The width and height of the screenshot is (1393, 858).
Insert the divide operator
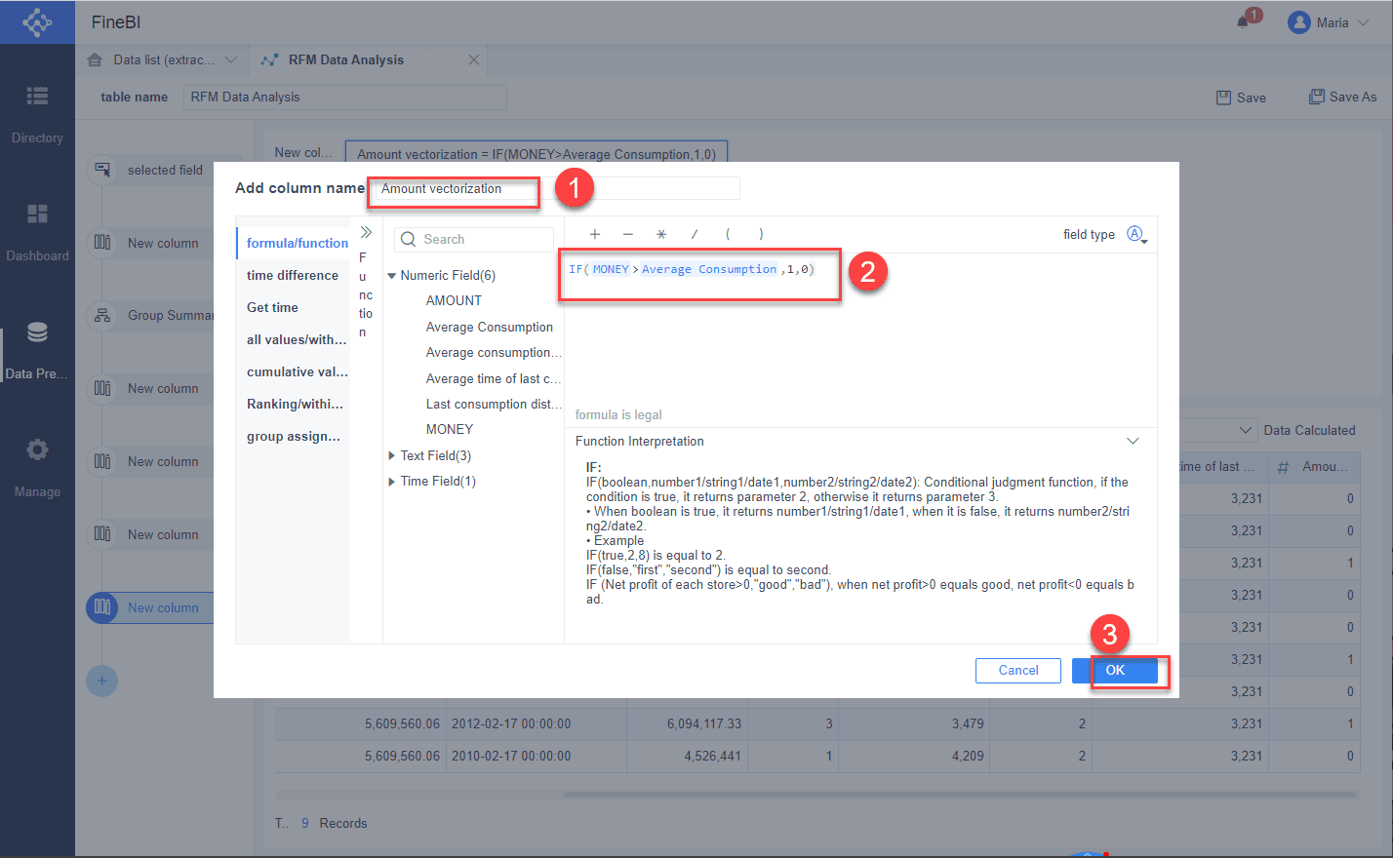coord(695,234)
